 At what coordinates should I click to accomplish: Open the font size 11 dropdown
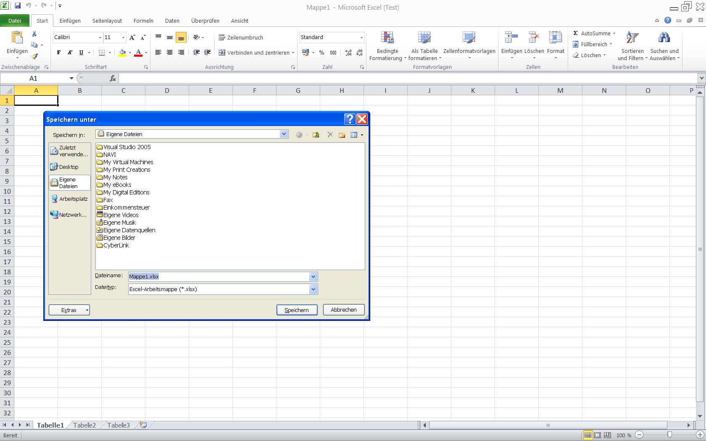(123, 37)
